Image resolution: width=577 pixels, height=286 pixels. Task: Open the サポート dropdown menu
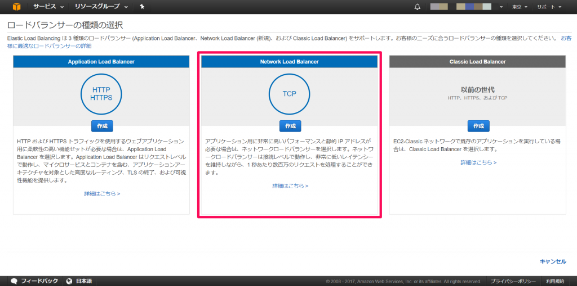pyautogui.click(x=549, y=7)
